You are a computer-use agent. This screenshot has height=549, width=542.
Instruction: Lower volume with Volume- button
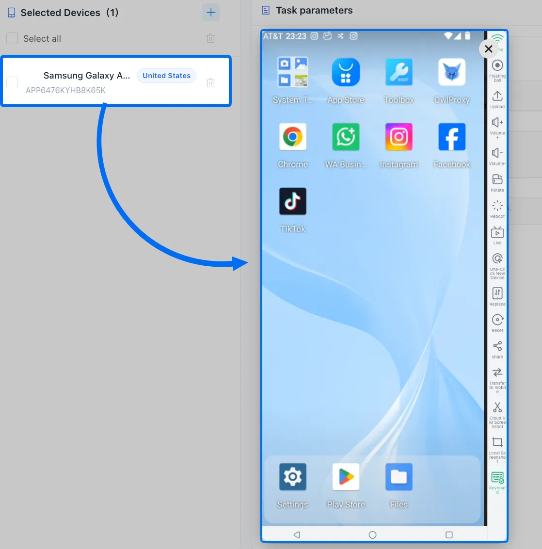click(x=497, y=157)
